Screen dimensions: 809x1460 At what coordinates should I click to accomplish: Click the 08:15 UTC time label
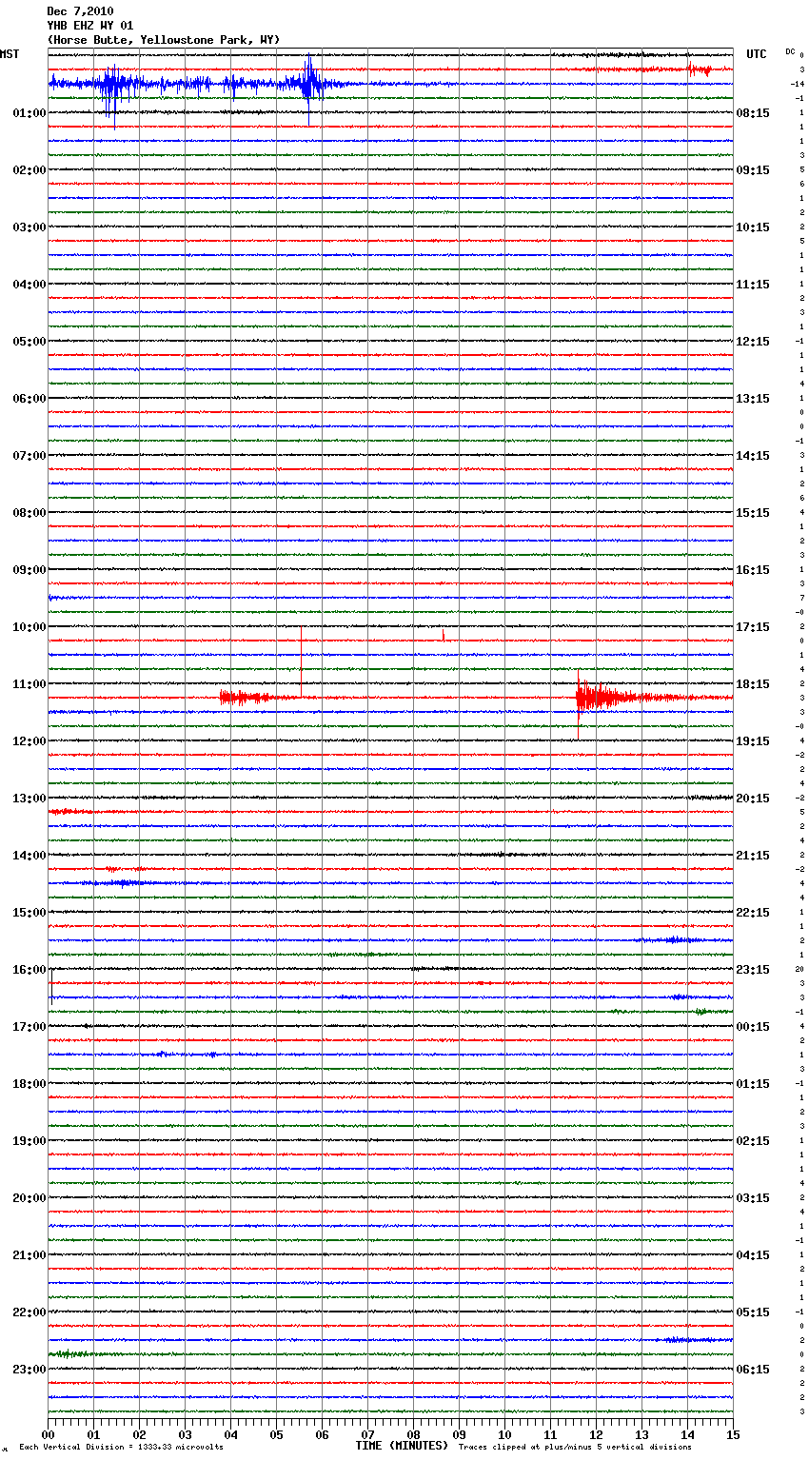point(753,113)
